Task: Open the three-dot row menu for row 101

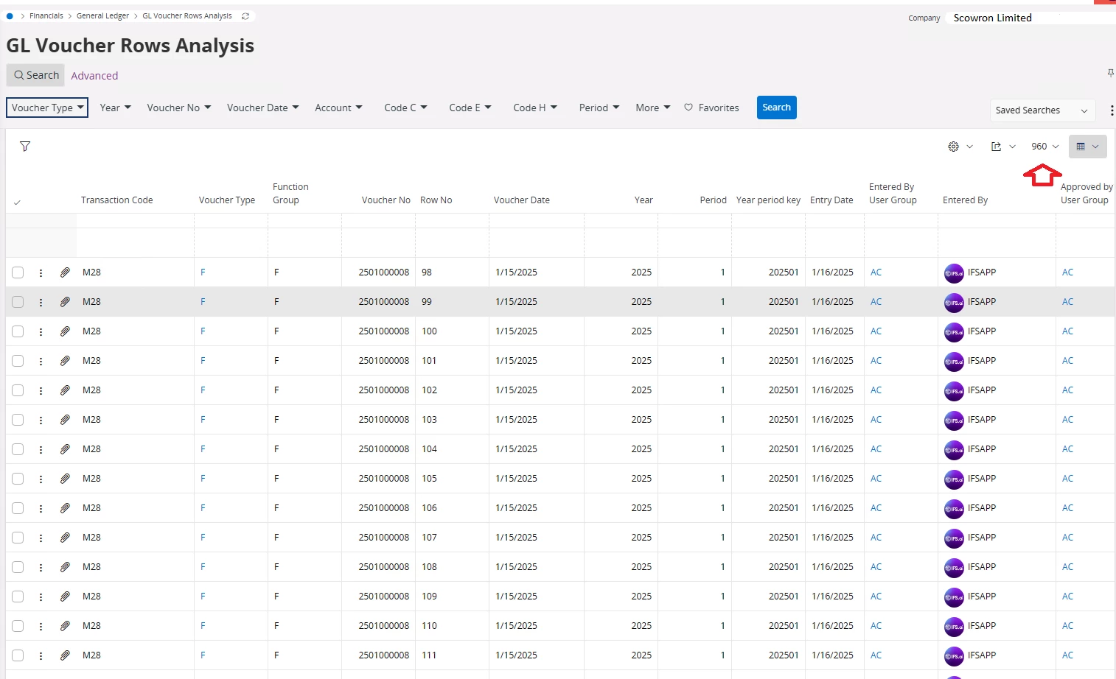Action: [x=41, y=361]
